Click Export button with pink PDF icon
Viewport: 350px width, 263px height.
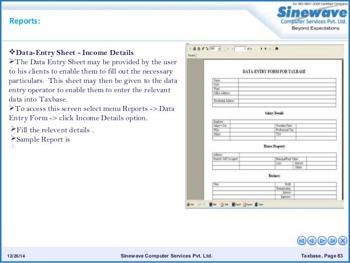pyautogui.click(x=247, y=204)
